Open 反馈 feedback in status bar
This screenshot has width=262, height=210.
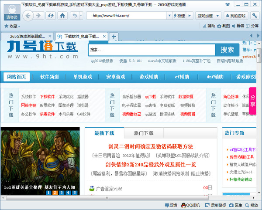171,205
